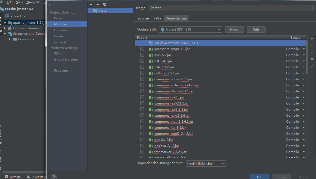316x179 pixels.
Task: Click the dependencies list vertical scrollbar
Action: click(307, 57)
